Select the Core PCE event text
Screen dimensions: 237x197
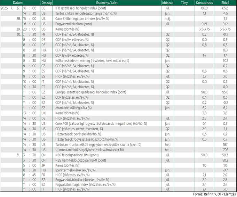[101, 124]
